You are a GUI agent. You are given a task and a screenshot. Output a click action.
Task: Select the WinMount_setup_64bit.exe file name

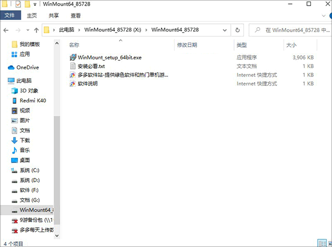click(110, 58)
